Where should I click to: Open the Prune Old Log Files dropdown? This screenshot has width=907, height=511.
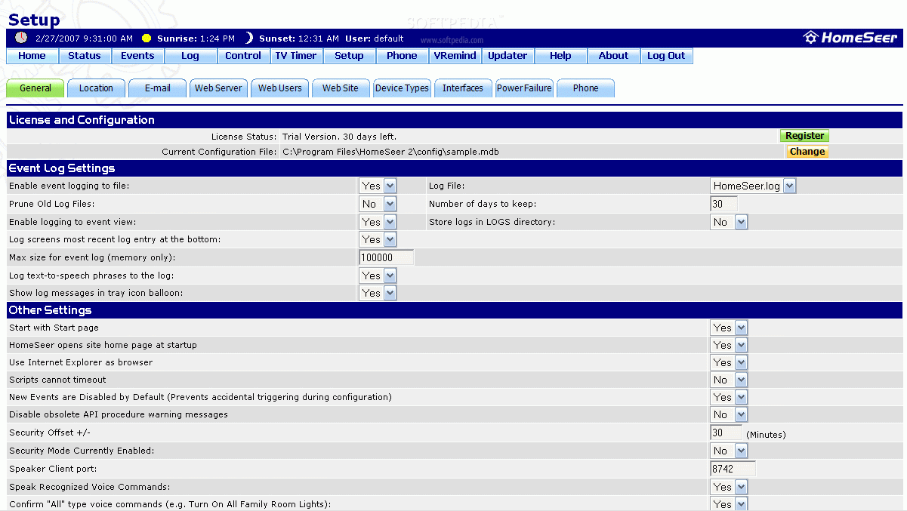tap(378, 204)
